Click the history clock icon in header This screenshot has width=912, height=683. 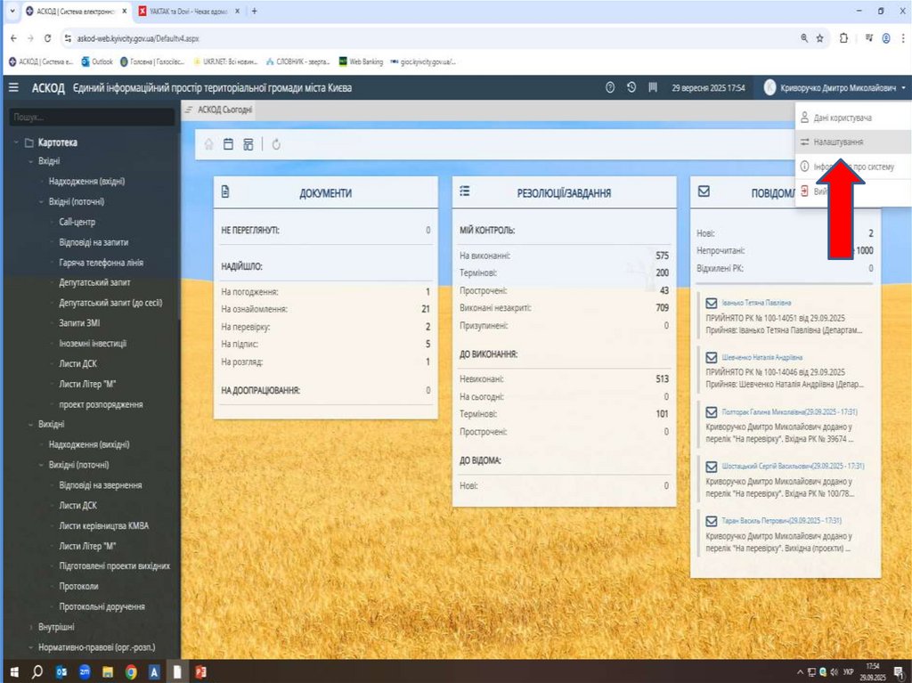(x=631, y=87)
